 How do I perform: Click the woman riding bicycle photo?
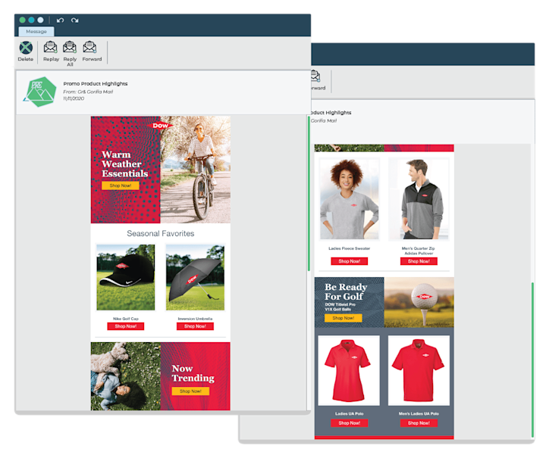coord(196,170)
